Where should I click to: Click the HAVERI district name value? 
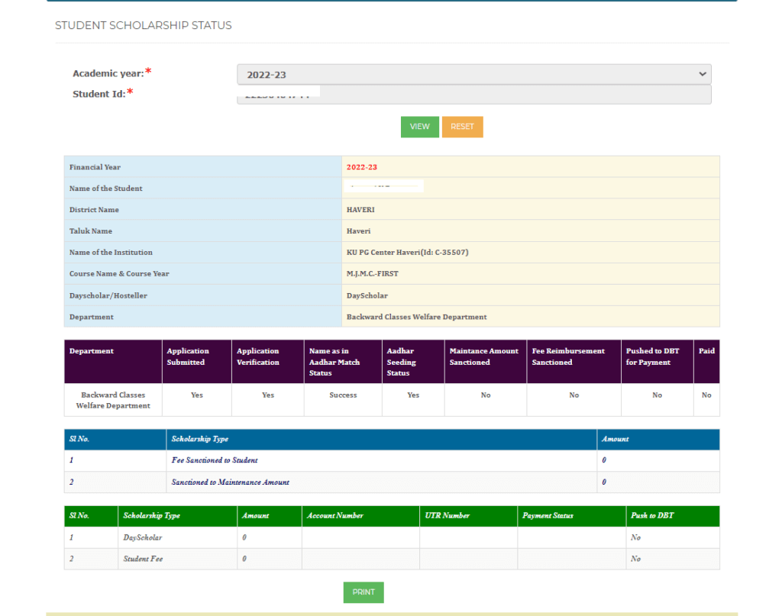tap(360, 210)
